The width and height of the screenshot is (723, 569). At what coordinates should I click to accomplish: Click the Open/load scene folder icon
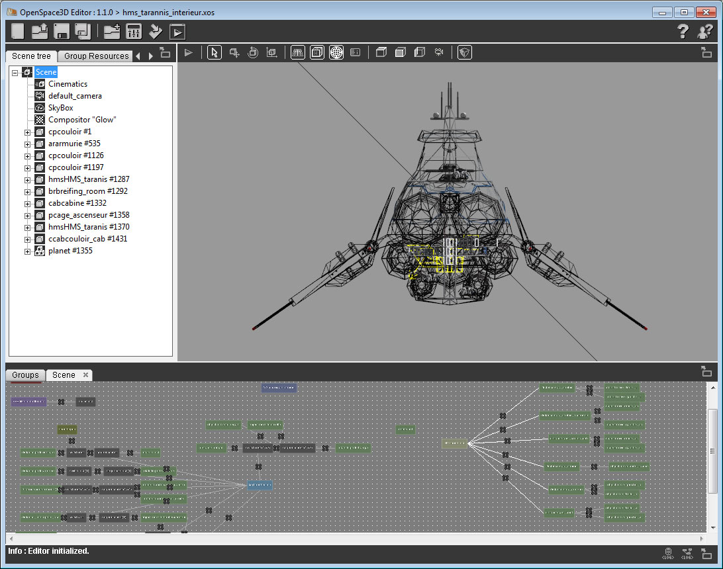[40, 31]
